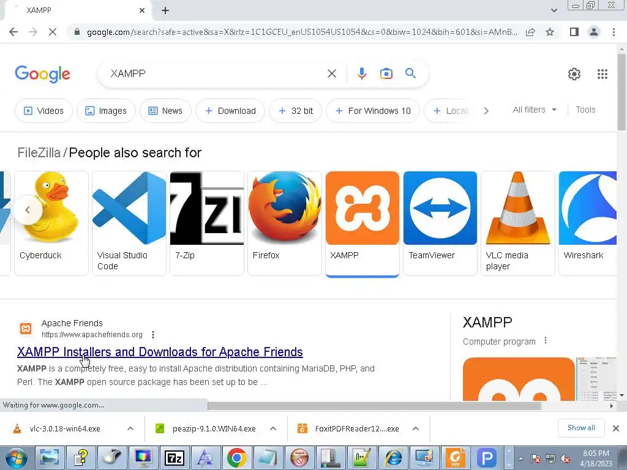Image resolution: width=627 pixels, height=470 pixels.
Task: Select the 7-Zip card
Action: [x=207, y=223]
